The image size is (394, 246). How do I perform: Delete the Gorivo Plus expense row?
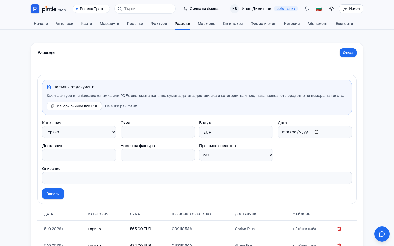click(339, 229)
